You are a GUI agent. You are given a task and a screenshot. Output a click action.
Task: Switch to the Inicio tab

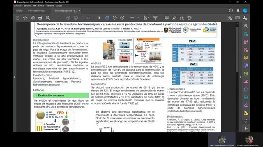[x=19, y=11]
